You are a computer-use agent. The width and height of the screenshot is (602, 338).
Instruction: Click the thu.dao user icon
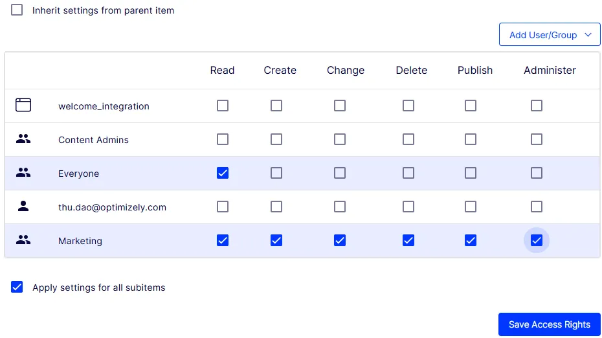click(23, 207)
